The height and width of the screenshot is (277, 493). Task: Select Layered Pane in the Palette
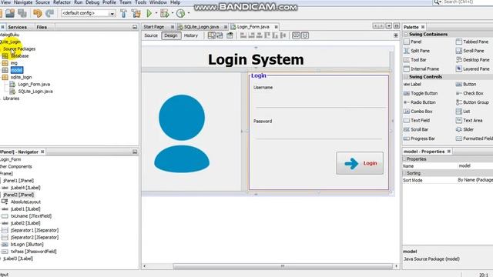pyautogui.click(x=472, y=68)
